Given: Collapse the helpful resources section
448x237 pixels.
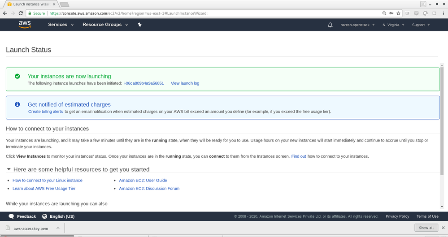Looking at the screenshot, I should [x=9, y=169].
